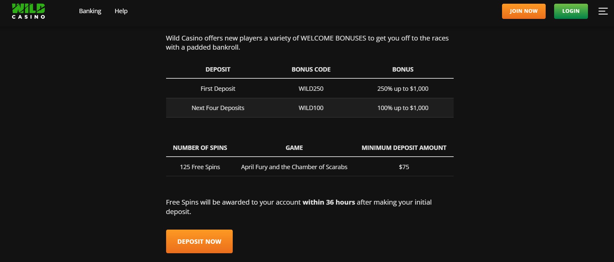Click the Next Four Deposits row label

pos(218,108)
